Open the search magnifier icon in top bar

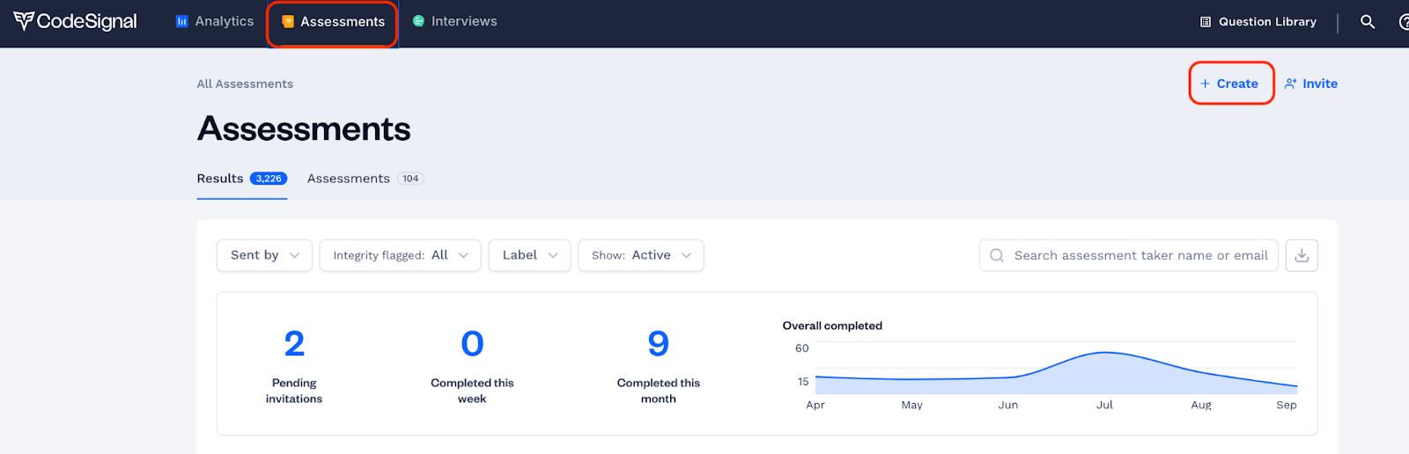click(x=1368, y=21)
